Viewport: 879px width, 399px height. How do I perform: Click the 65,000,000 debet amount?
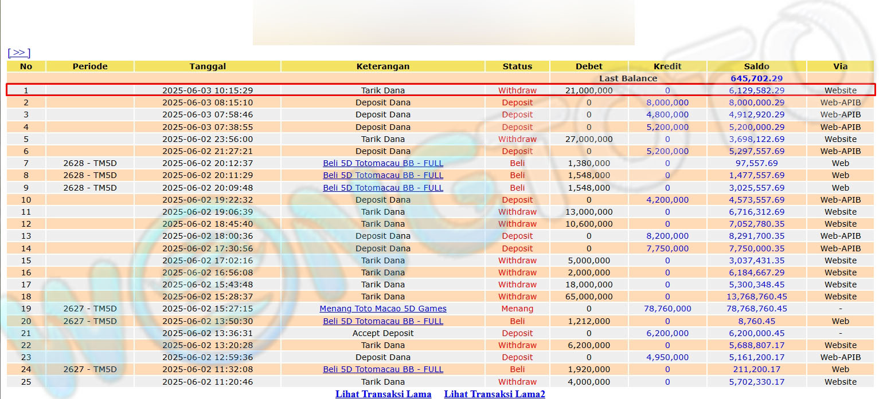589,297
